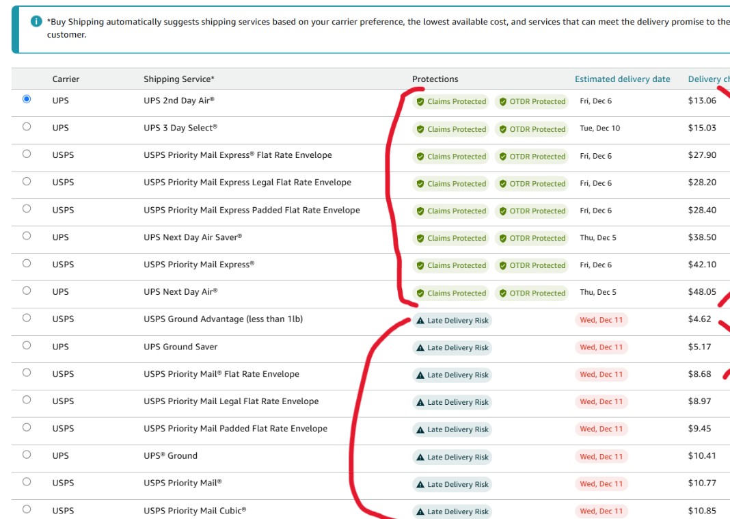Click the blue info icon in banner
Screen dimensions: 730x519
coord(36,21)
